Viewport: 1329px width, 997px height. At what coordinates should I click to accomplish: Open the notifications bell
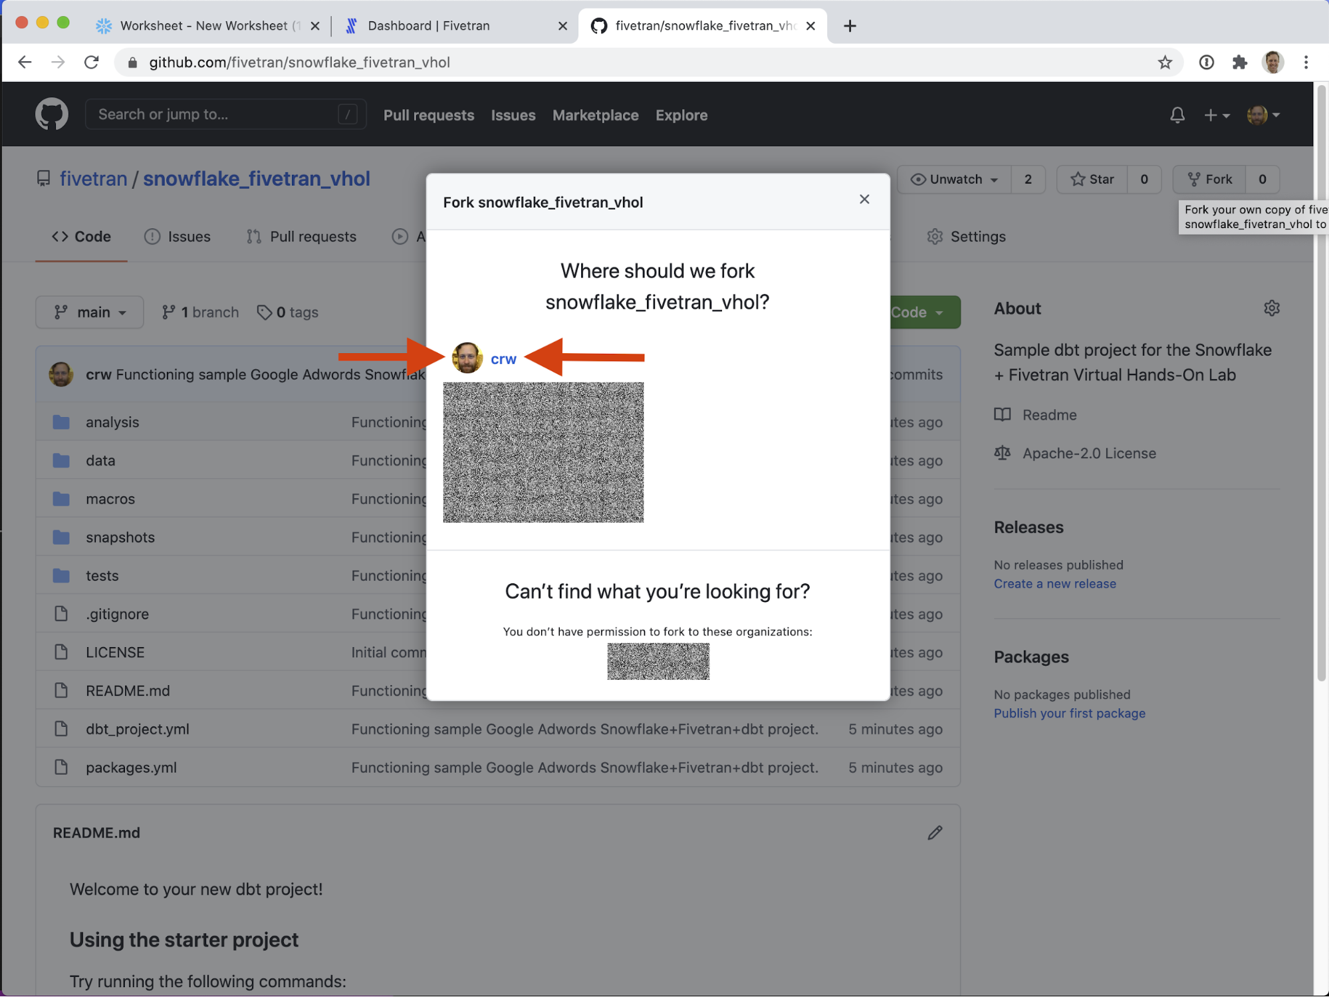pos(1177,115)
